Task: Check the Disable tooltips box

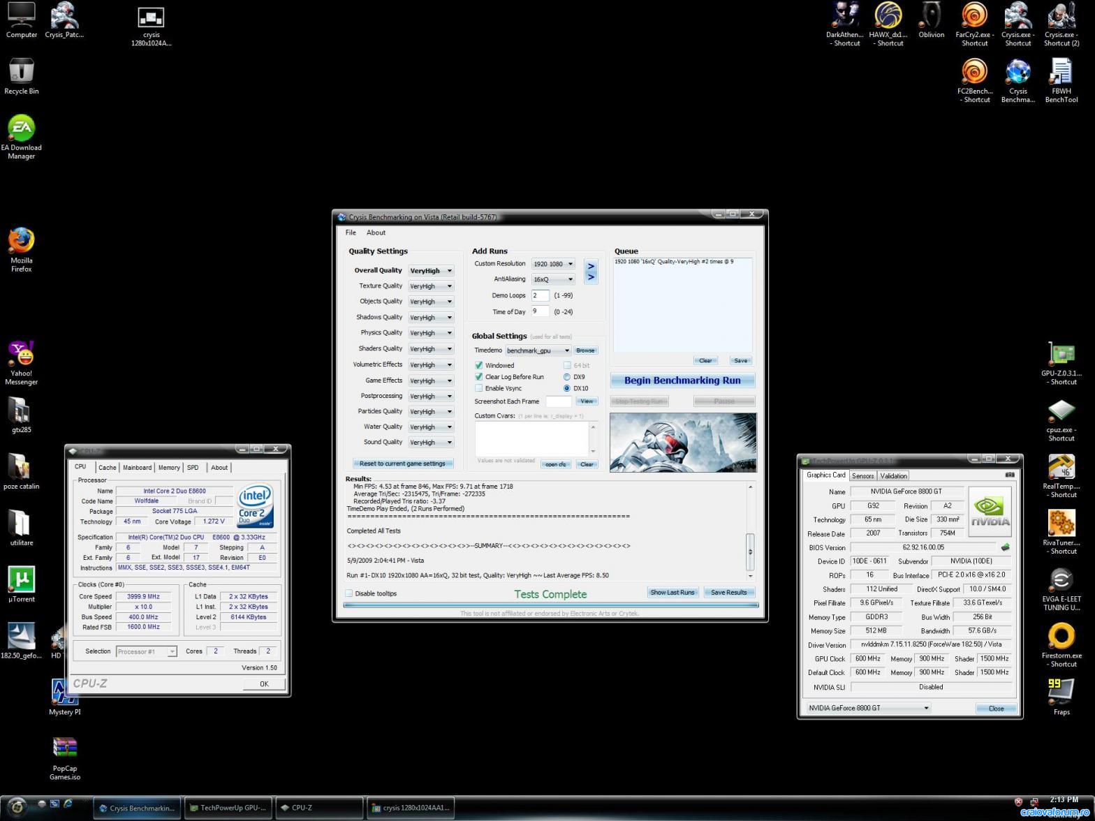Action: point(348,593)
